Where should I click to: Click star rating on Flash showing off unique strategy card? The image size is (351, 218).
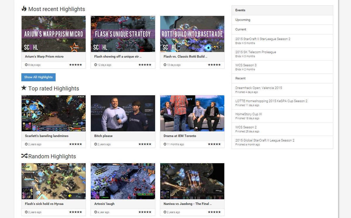(x=145, y=65)
